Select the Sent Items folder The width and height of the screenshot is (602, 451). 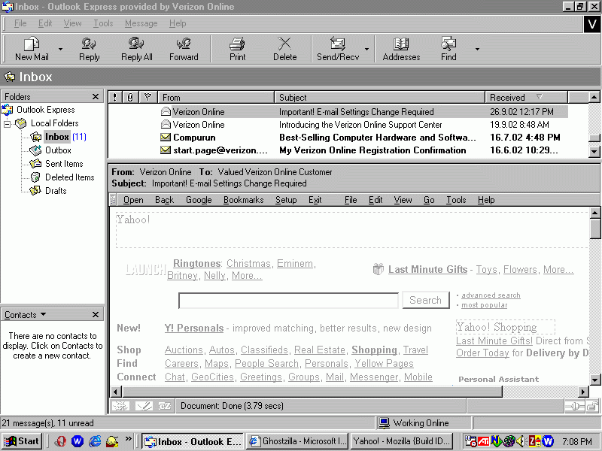pos(64,164)
